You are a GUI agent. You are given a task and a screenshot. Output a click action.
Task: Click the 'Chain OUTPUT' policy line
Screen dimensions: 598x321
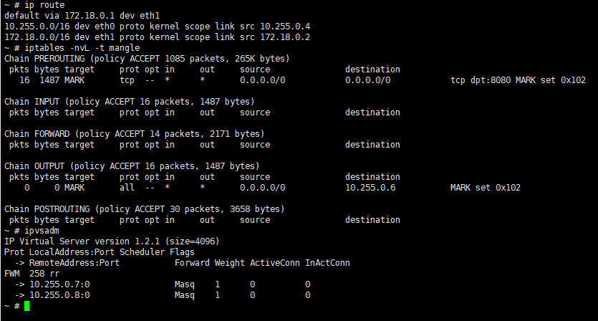[x=132, y=166]
